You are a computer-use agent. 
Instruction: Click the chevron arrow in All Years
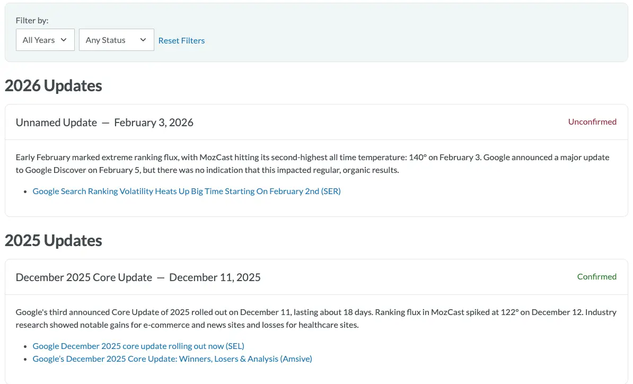point(64,40)
